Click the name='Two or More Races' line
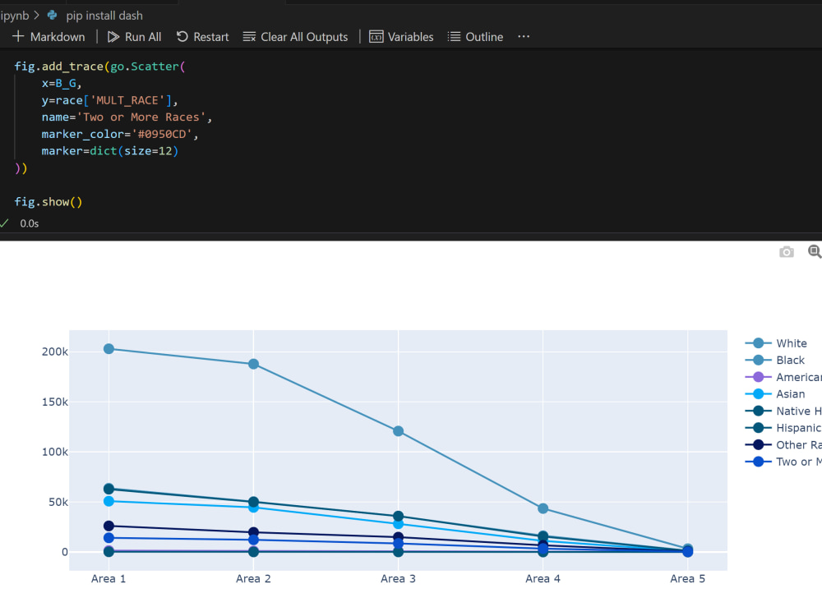This screenshot has width=822, height=616. 127,117
